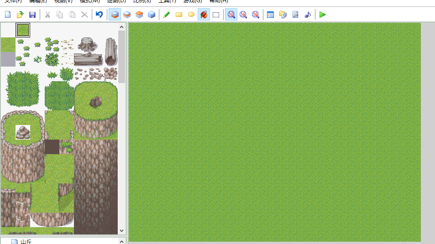This screenshot has width=435, height=244.
Task: Open the 游戏(G) Game menu
Action: [193, 1]
